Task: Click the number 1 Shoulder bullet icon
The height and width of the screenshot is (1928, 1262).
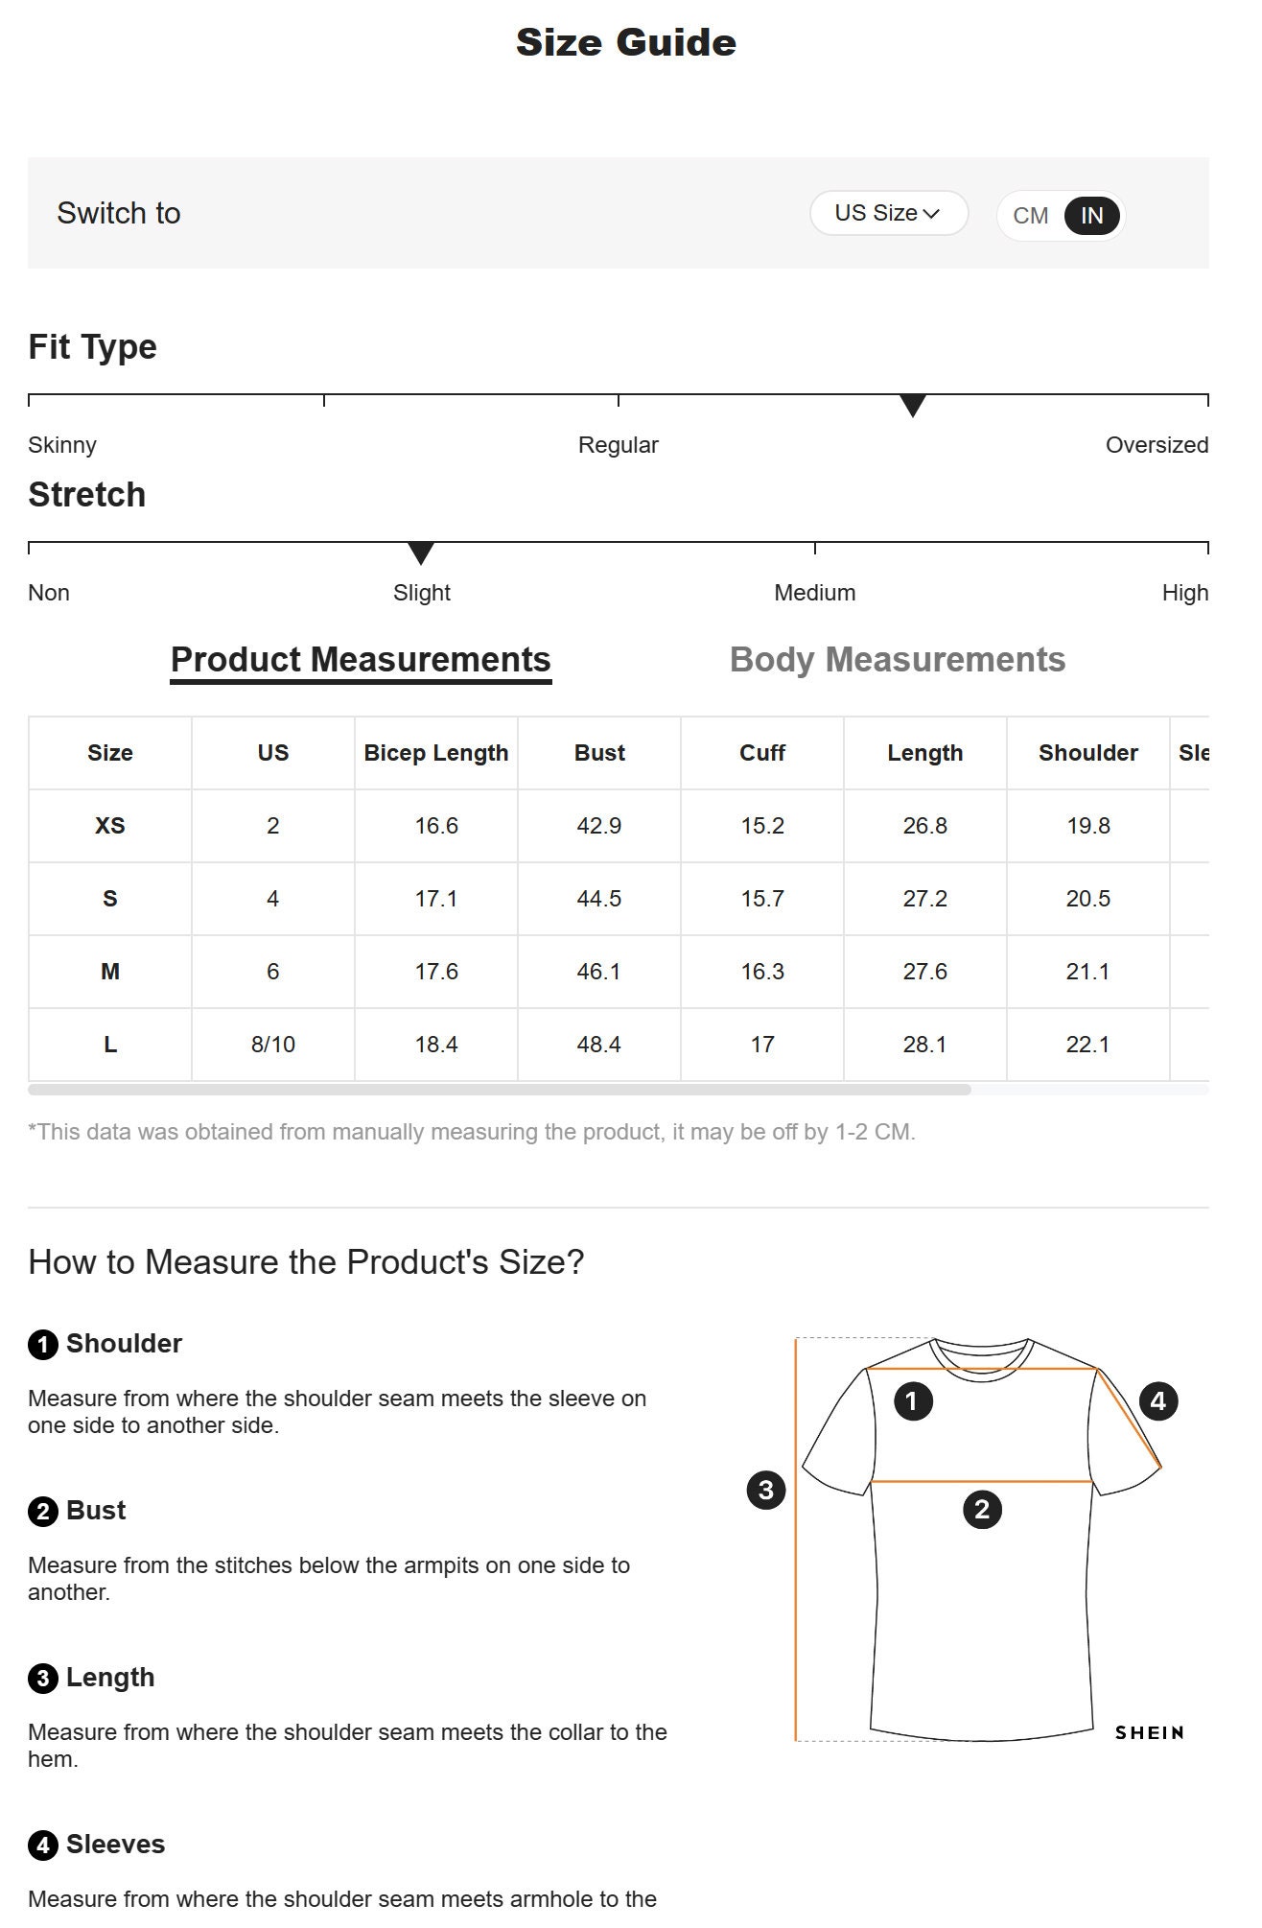Action: (x=43, y=1345)
